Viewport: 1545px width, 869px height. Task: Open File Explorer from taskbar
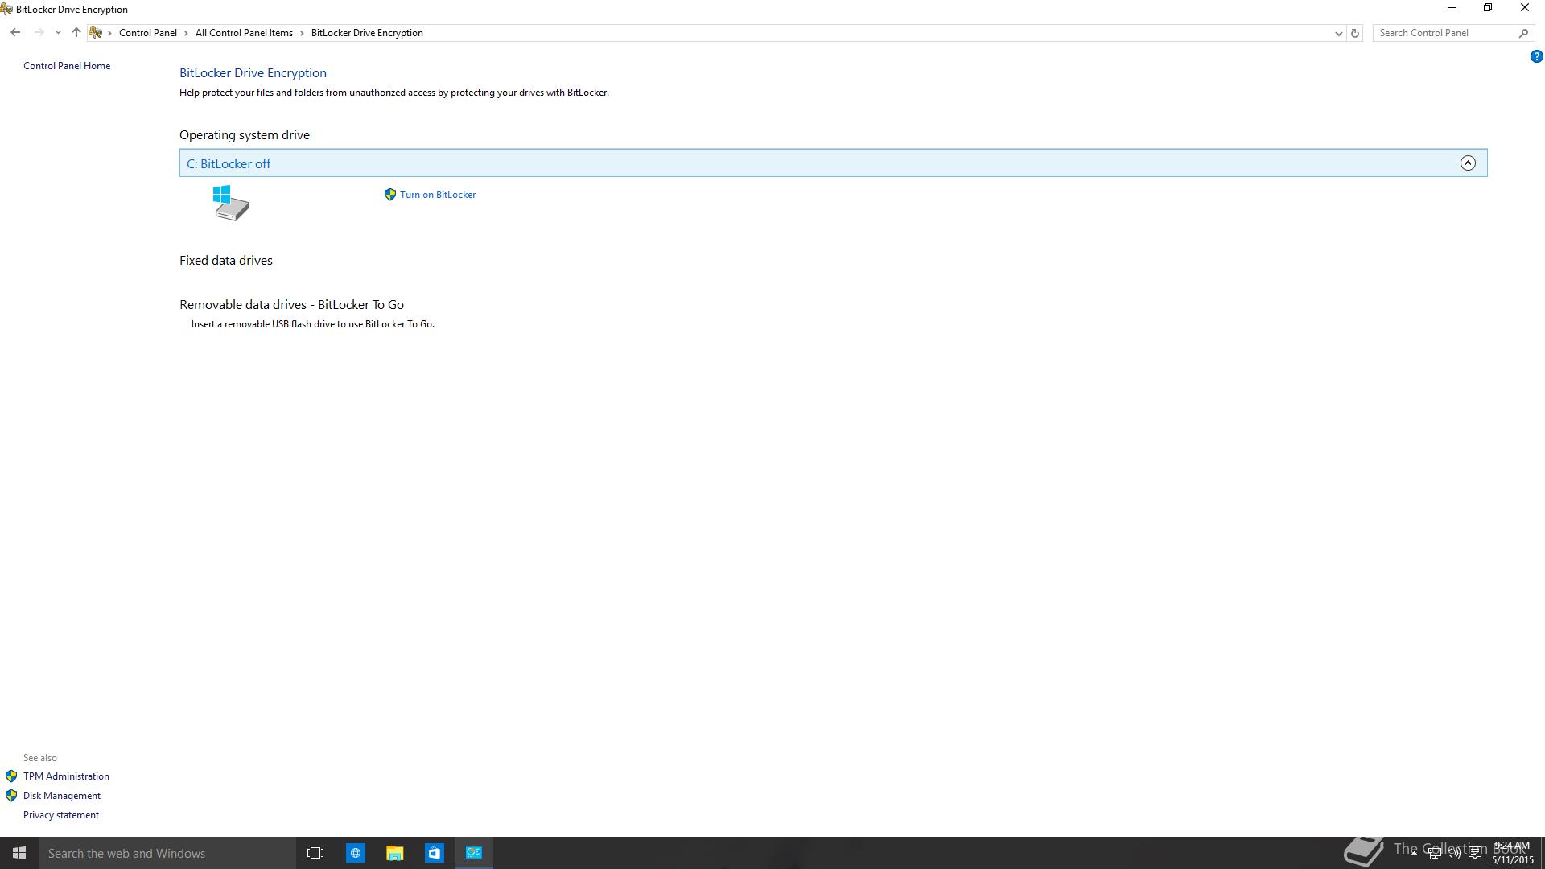[394, 853]
